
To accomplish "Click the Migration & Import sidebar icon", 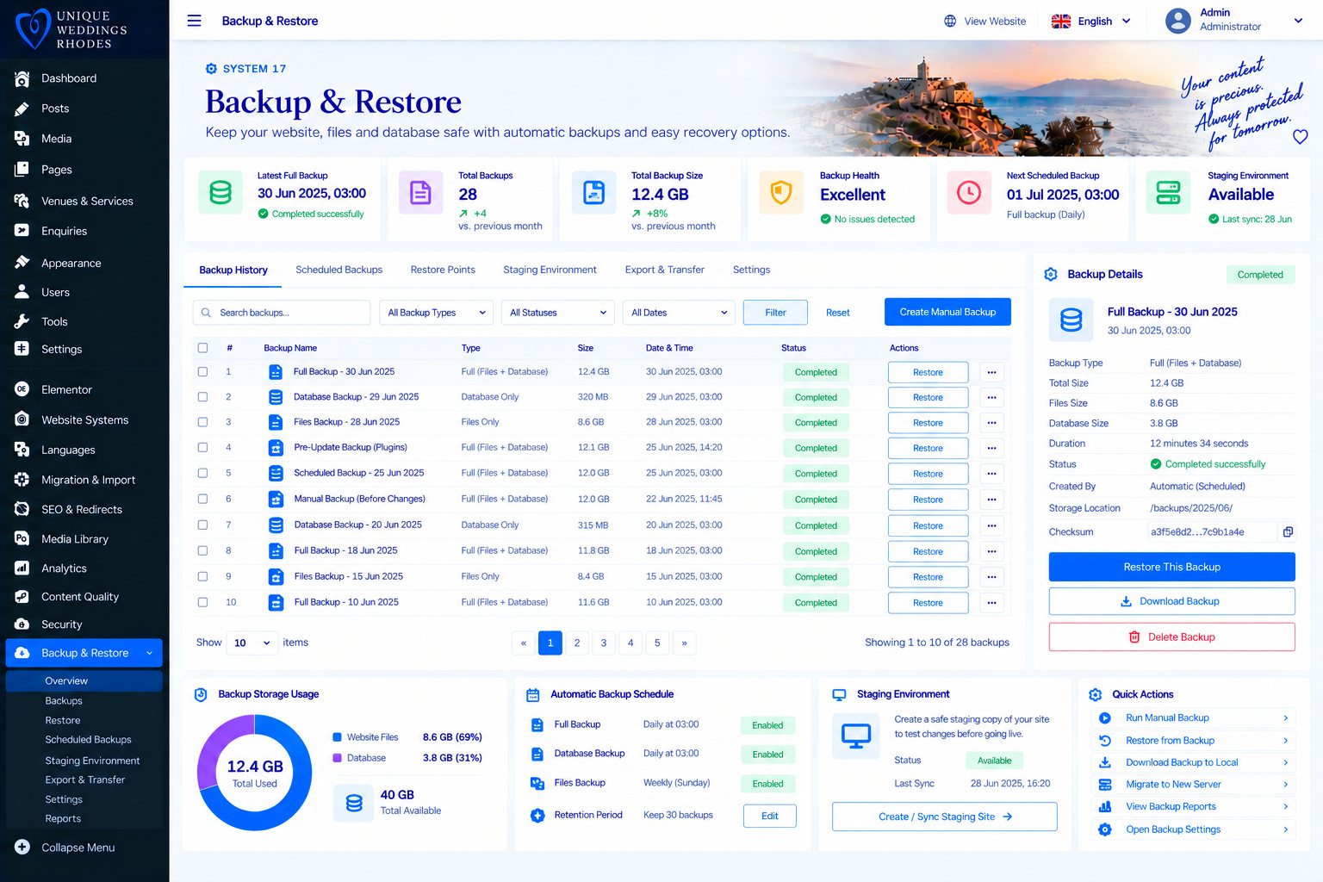I will tap(22, 480).
